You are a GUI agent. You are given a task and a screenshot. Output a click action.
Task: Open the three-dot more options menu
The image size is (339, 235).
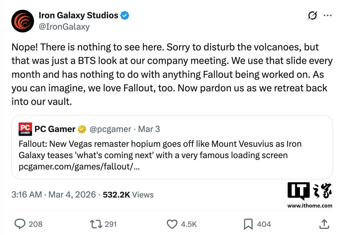[x=328, y=15]
